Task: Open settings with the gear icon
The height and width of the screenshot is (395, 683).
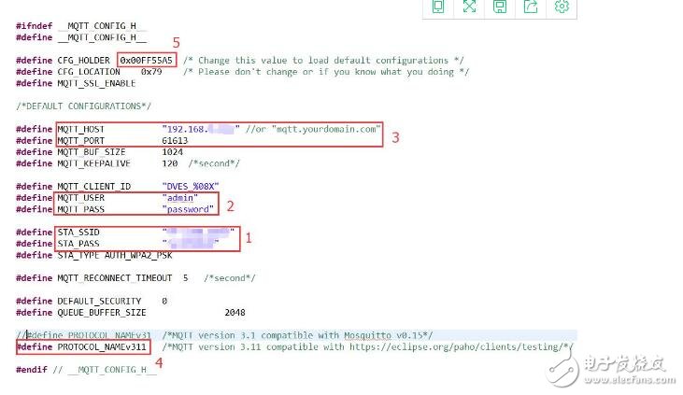Action: pyautogui.click(x=562, y=7)
